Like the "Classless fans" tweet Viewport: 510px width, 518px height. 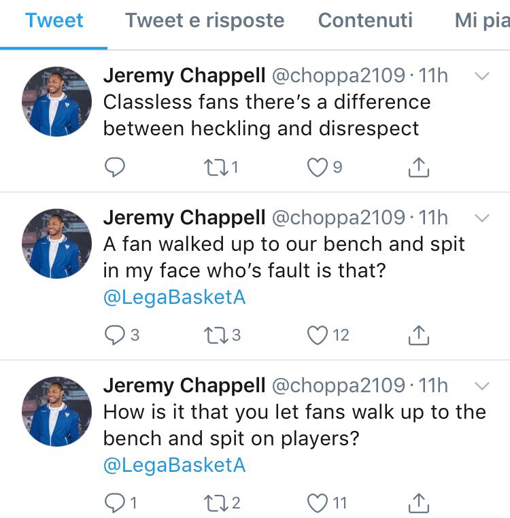(x=317, y=167)
